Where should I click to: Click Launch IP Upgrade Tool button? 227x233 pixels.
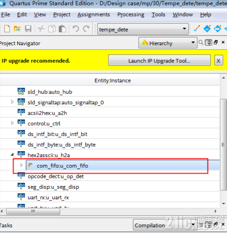159,60
